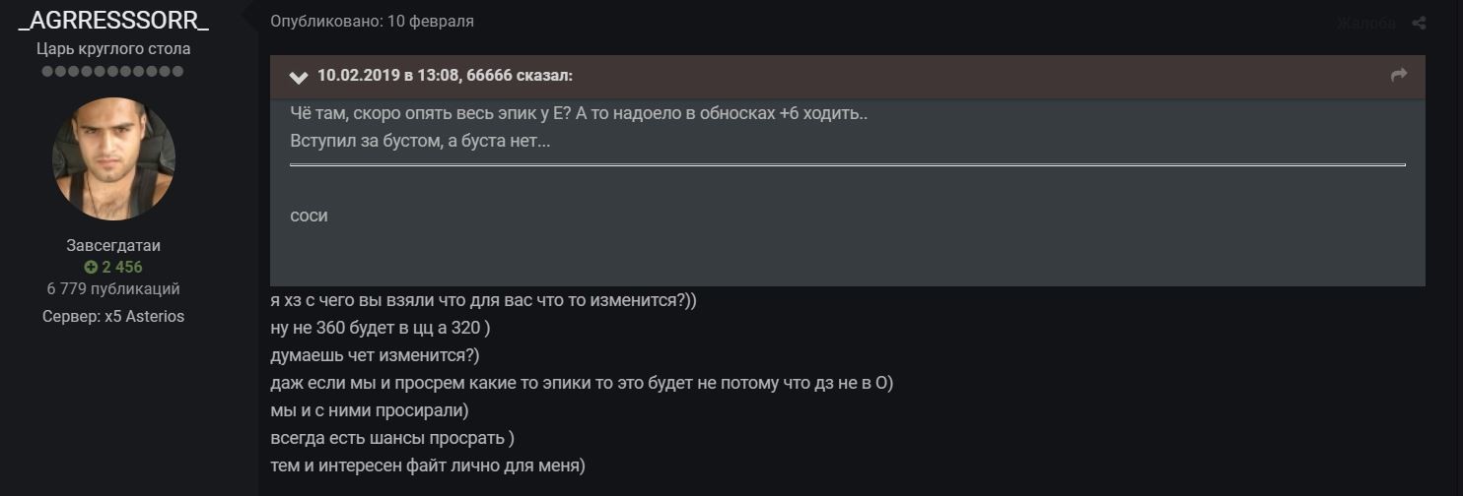Click the 'Опубликовано: 10 февраля' timestamp
The image size is (1463, 496).
pyautogui.click(x=372, y=22)
